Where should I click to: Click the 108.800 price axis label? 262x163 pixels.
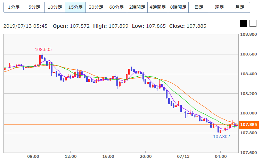tap(248, 35)
